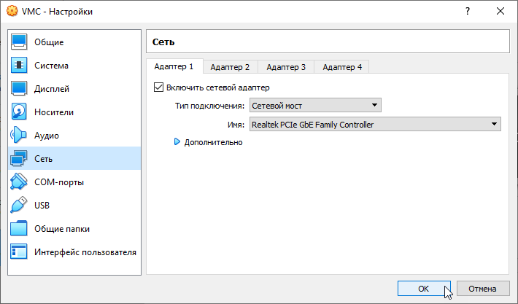Switch to the Адаптер 3 tab
518x304 pixels.
click(286, 67)
